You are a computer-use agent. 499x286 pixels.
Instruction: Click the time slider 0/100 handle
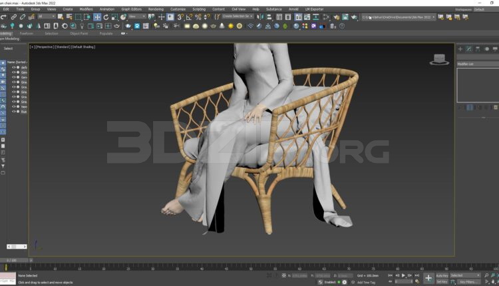click(x=15, y=260)
